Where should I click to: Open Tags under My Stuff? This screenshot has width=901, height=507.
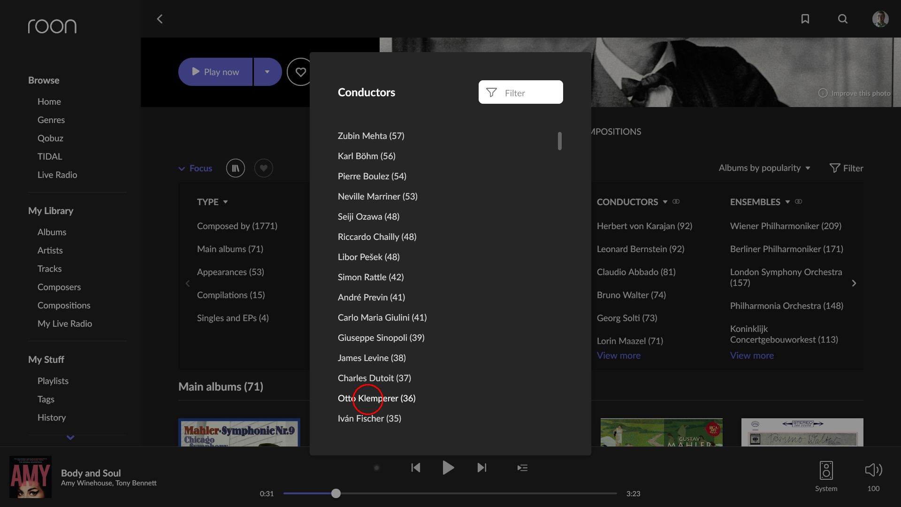click(x=46, y=399)
